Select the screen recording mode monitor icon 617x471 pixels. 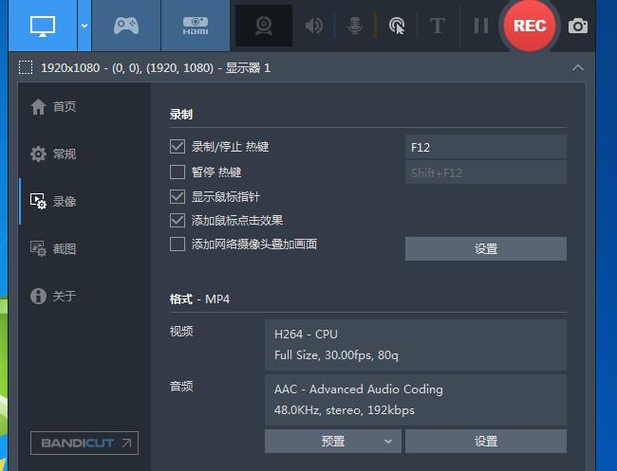(x=43, y=26)
